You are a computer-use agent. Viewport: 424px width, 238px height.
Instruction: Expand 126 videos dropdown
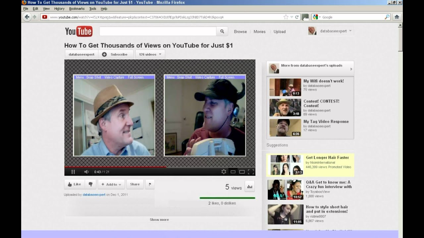click(150, 54)
